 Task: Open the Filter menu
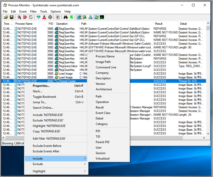click(x=33, y=11)
